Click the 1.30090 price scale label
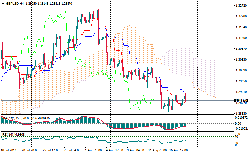 [241, 70]
